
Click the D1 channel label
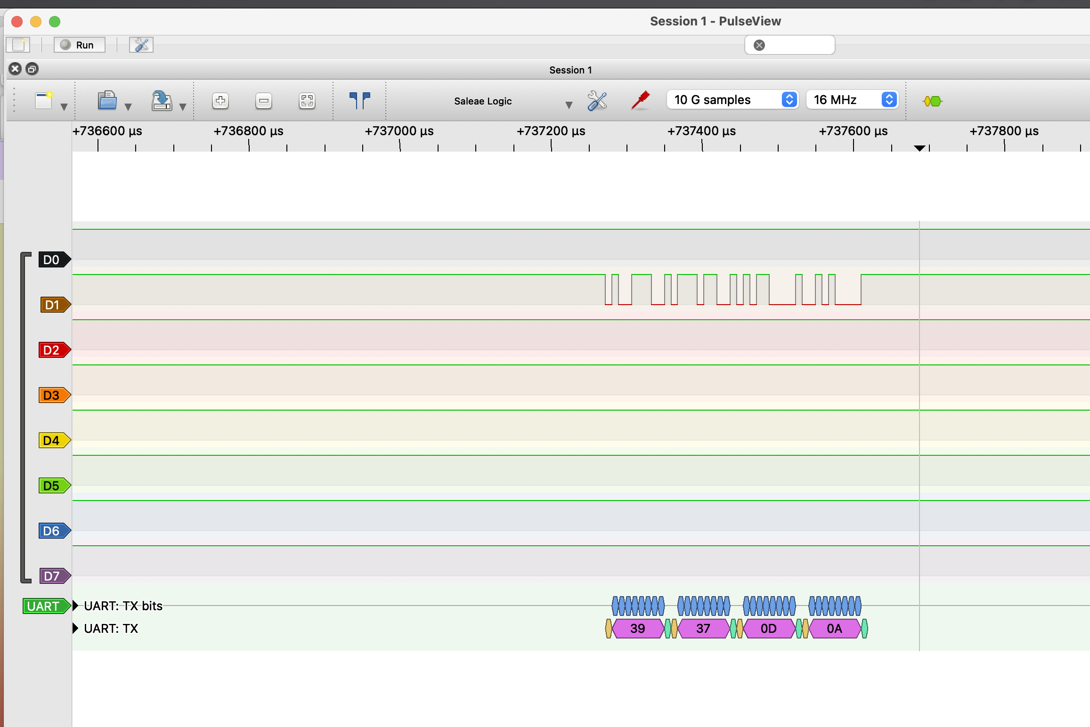(x=54, y=305)
